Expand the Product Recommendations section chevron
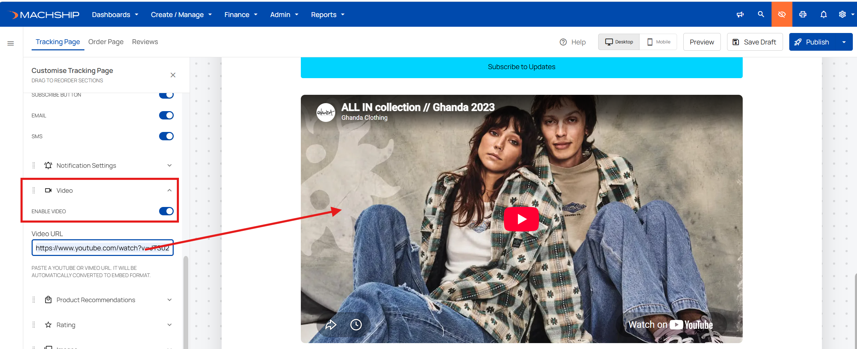 (x=170, y=300)
